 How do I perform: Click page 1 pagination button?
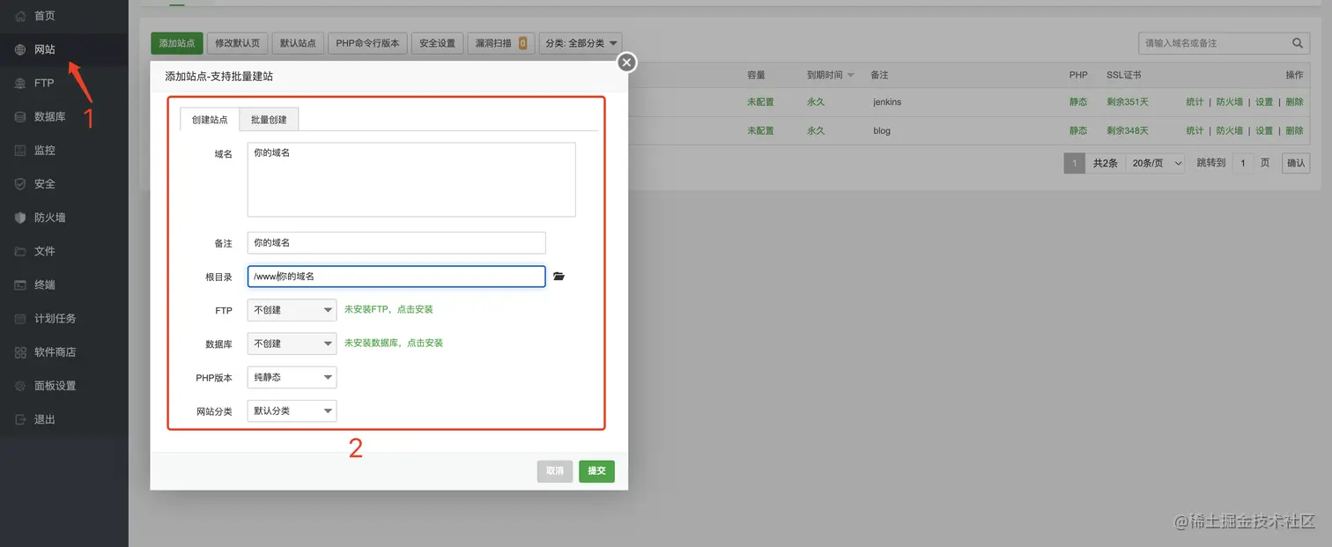pos(1074,163)
